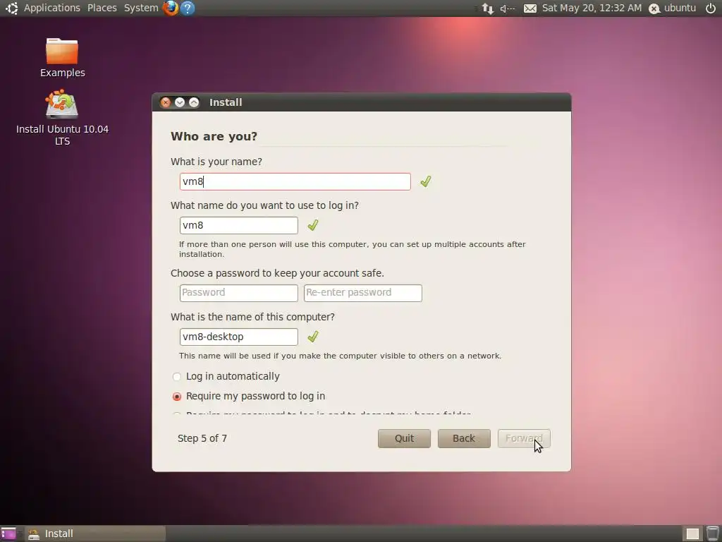The height and width of the screenshot is (542, 722).
Task: Select Require my password to log in
Action: tap(249, 397)
